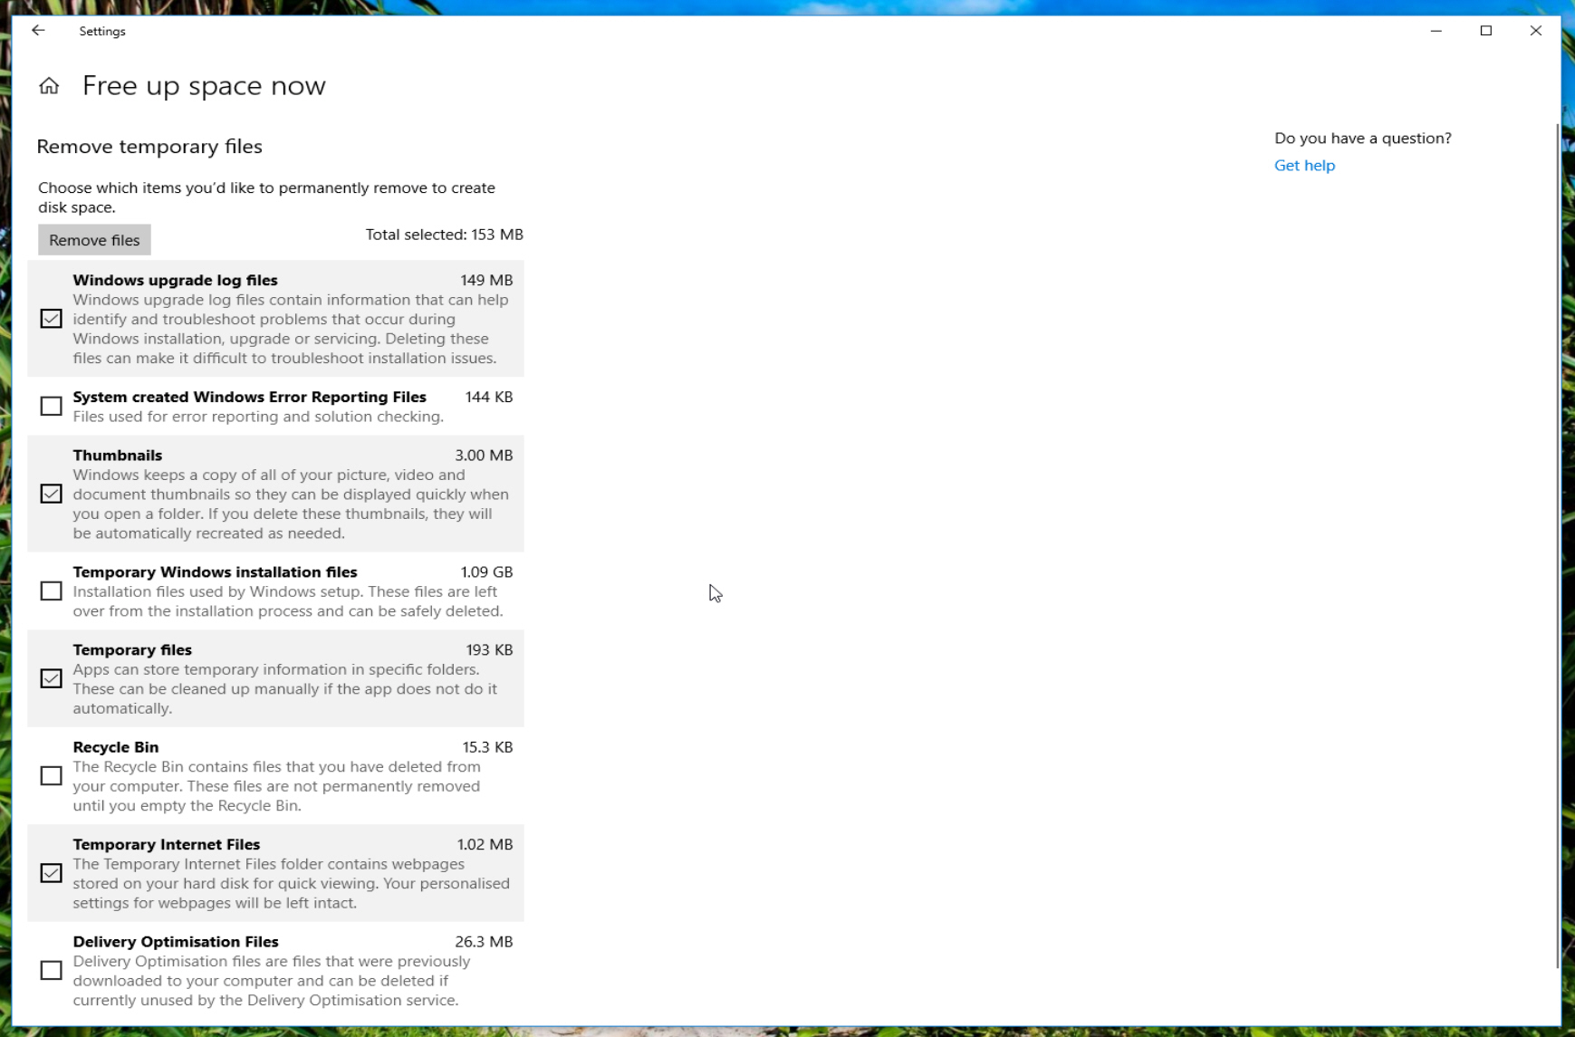This screenshot has width=1575, height=1037.
Task: Select the 'Thumbnails' item title
Action: (x=118, y=456)
